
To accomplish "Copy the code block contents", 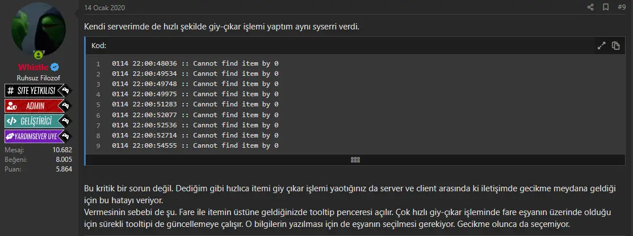I will point(615,45).
